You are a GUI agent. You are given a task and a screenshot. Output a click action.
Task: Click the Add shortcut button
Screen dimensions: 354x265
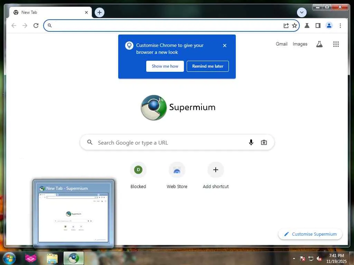tap(216, 176)
